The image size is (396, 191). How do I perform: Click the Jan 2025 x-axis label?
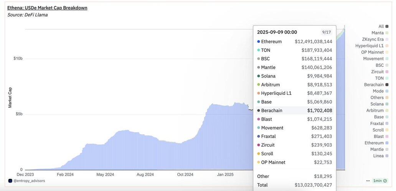[225, 175]
